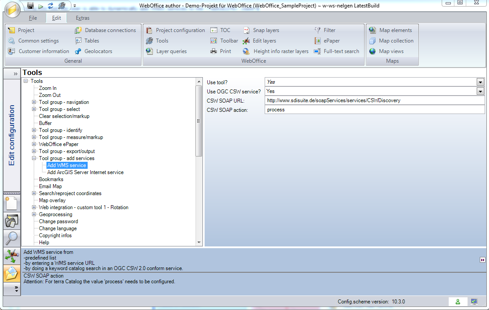489x310 pixels.
Task: Collapse the 'Tool group - add services' node
Action: [34, 158]
